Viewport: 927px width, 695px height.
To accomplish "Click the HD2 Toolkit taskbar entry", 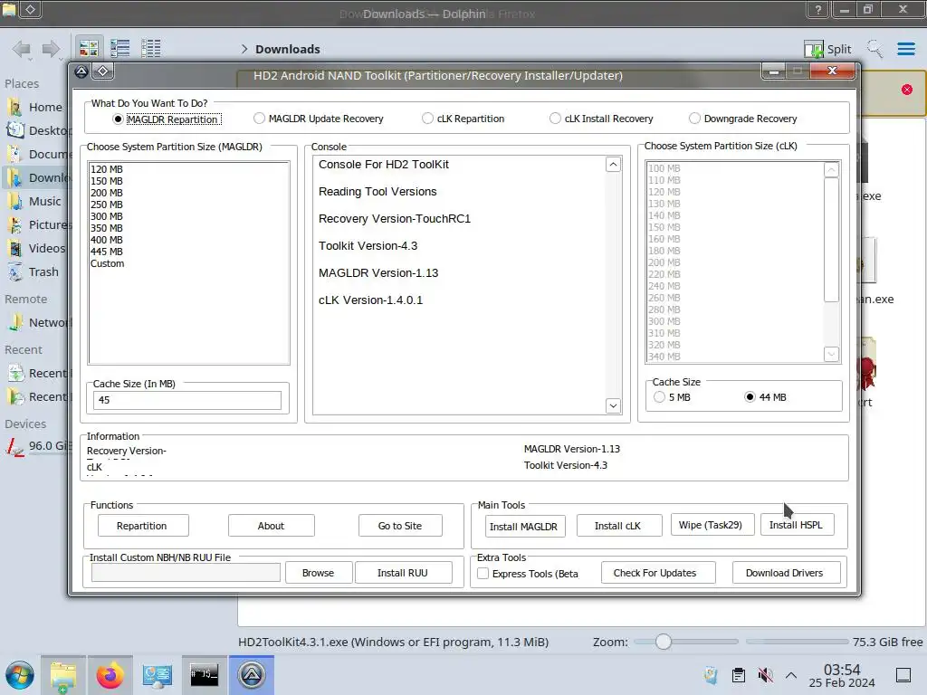I will coord(252,675).
